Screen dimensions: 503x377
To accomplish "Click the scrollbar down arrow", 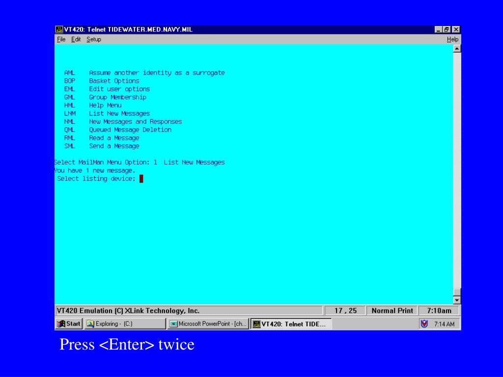I will 457,300.
